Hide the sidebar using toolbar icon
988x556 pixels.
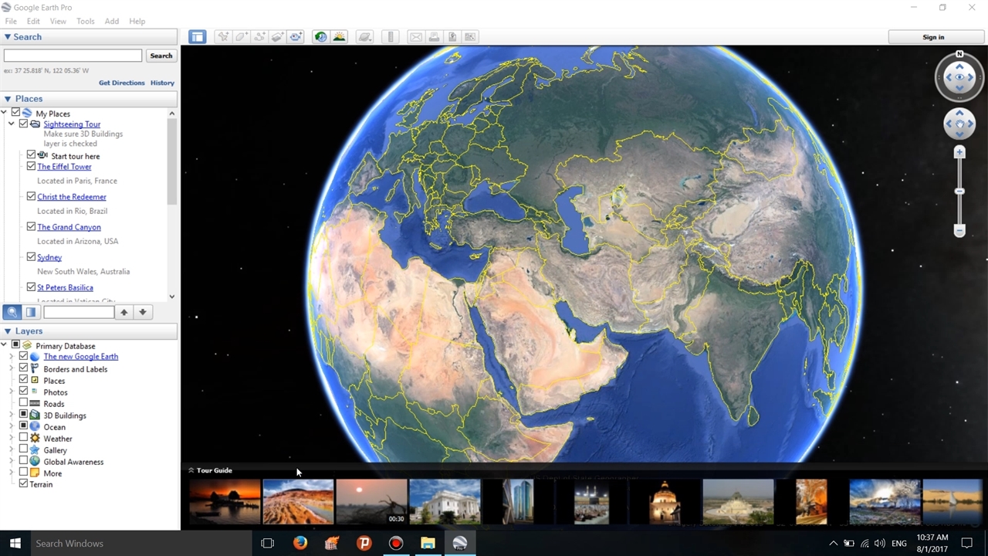pyautogui.click(x=198, y=37)
